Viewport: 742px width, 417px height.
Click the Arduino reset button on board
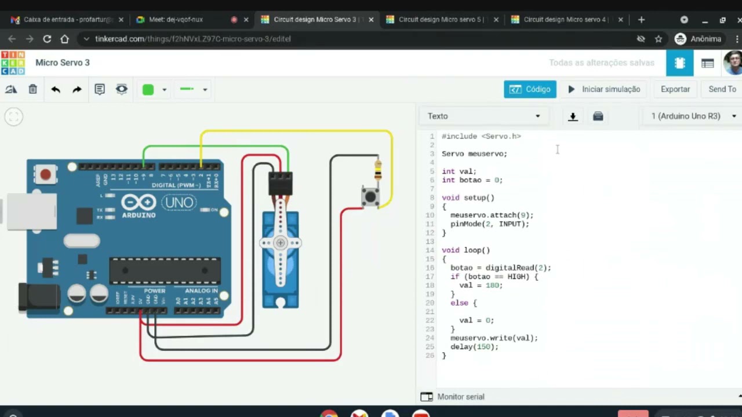[45, 174]
